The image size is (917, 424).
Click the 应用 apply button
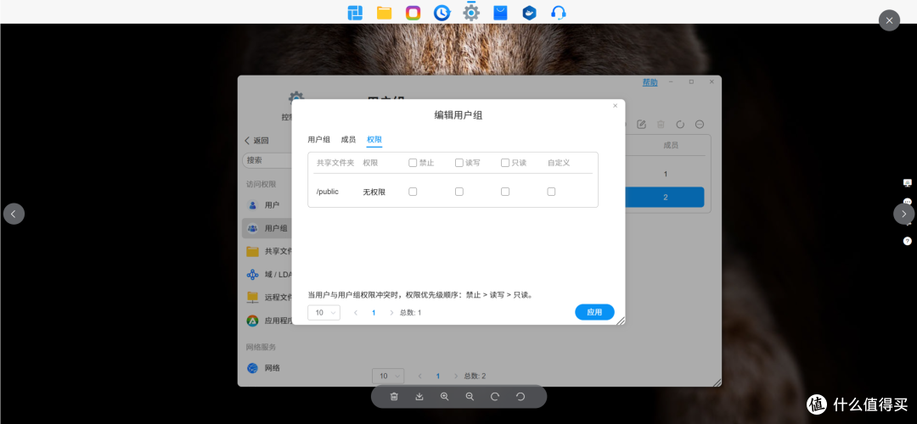[594, 312]
